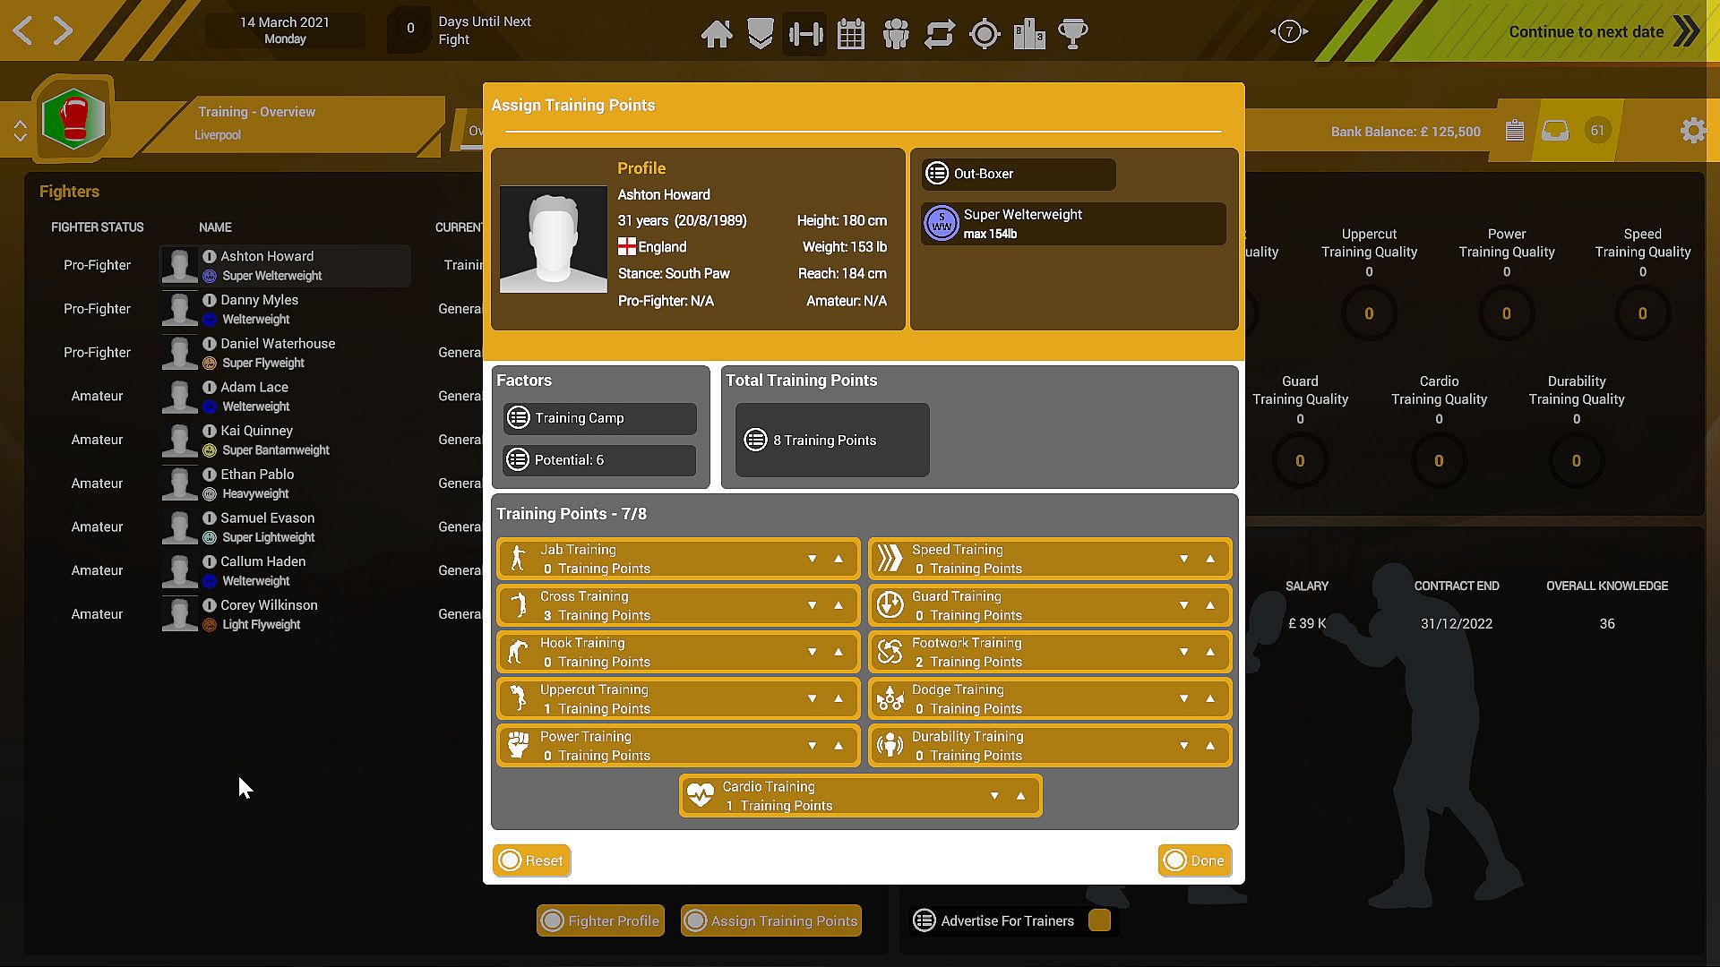The image size is (1720, 967).
Task: Increase Cardio Training points
Action: [1020, 796]
